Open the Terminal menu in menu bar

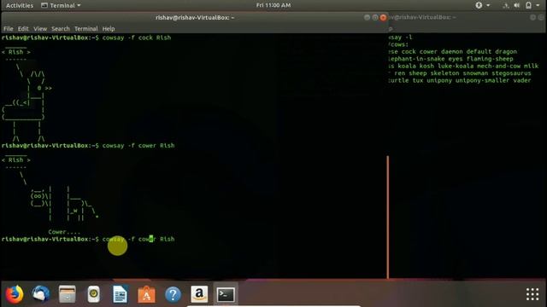tap(85, 29)
